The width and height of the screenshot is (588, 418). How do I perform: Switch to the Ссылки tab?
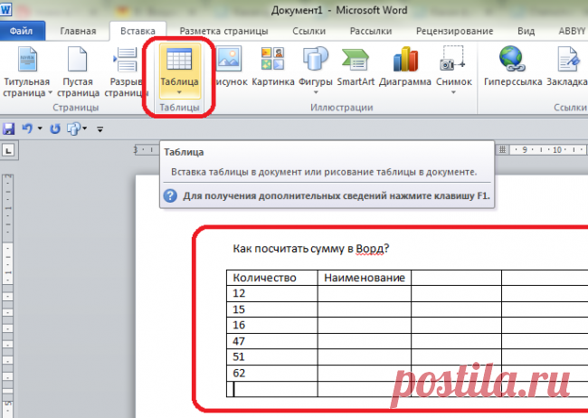(309, 31)
